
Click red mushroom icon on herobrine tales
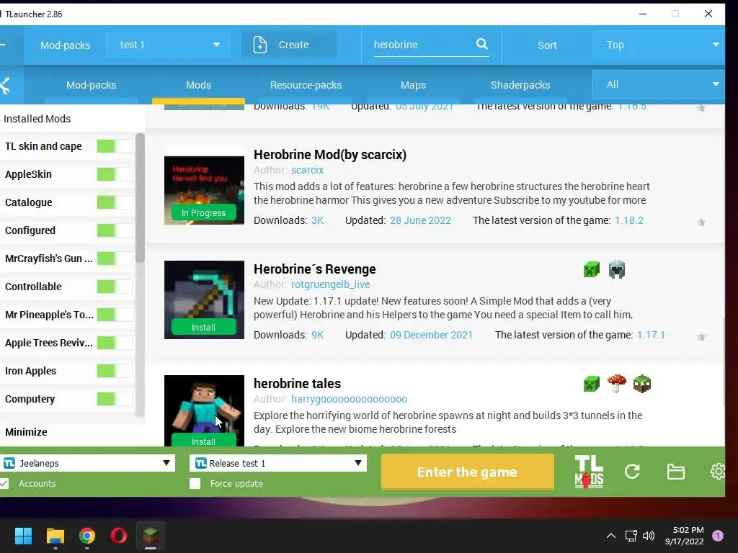tap(617, 384)
